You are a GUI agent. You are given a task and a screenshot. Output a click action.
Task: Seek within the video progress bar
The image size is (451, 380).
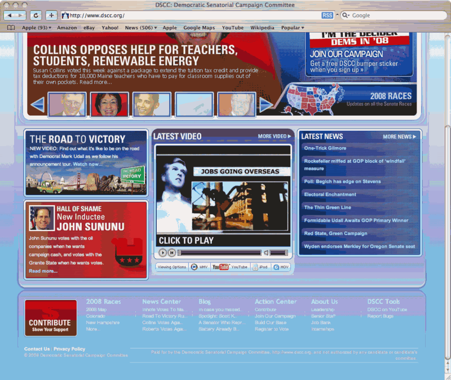click(x=220, y=253)
